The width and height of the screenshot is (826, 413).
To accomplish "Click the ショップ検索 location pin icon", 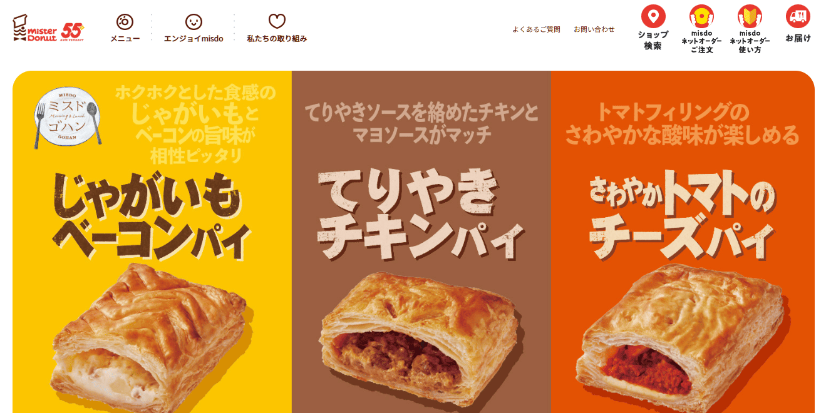I will pyautogui.click(x=653, y=16).
